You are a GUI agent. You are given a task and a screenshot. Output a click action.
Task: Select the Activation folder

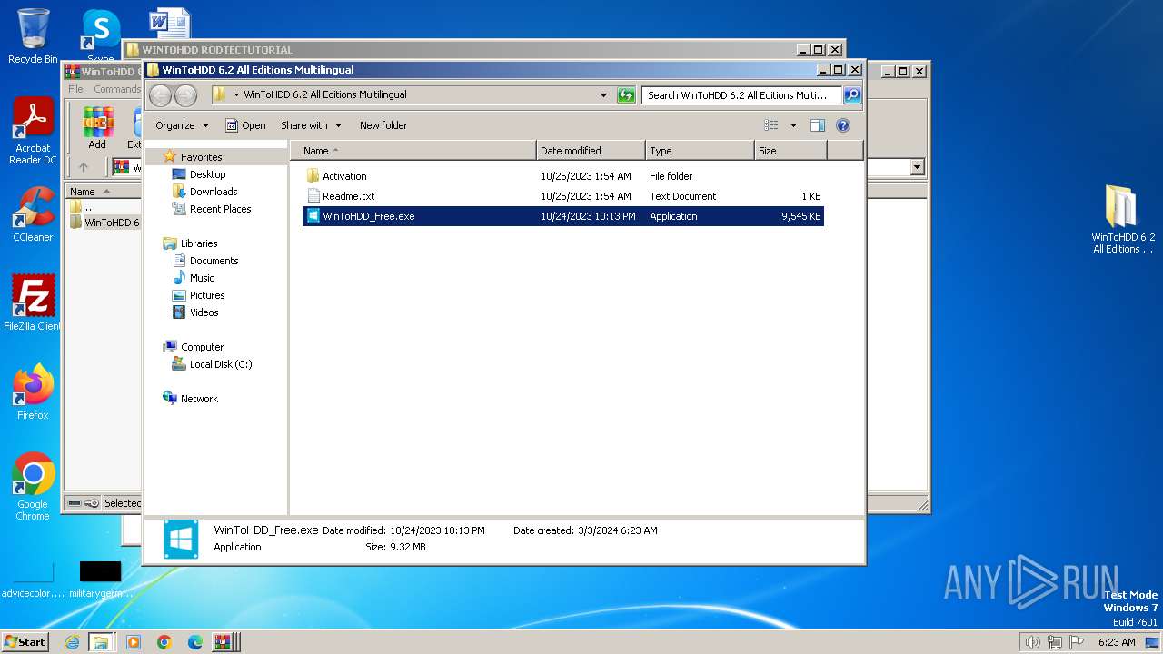[x=563, y=176]
